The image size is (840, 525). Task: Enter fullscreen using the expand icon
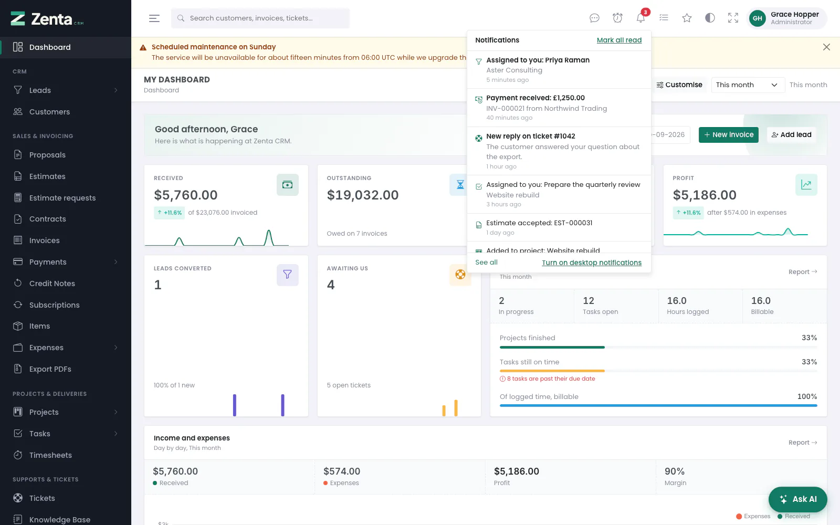tap(733, 18)
